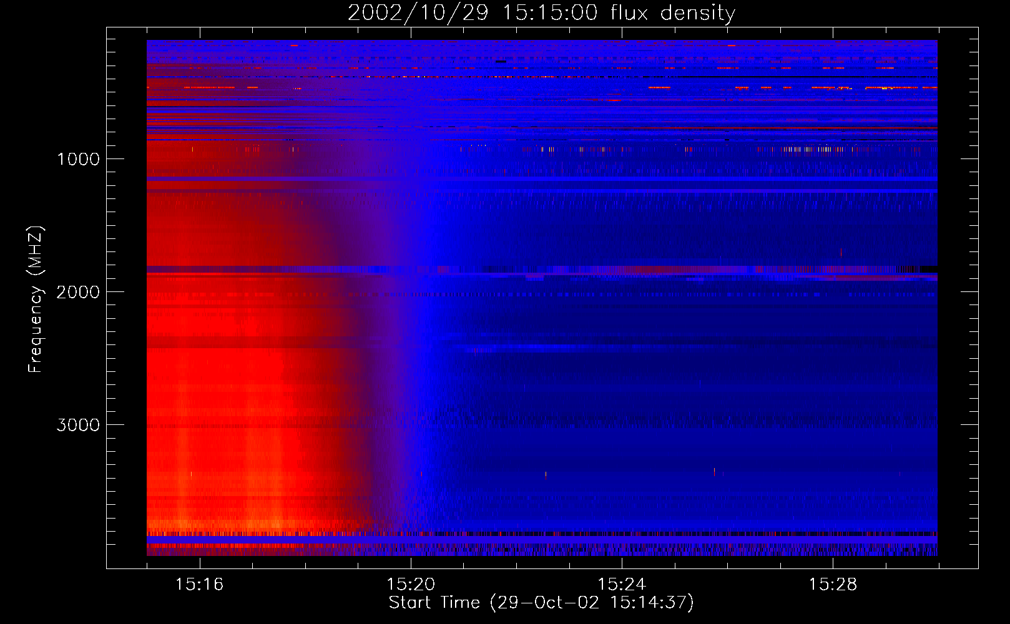Click the 3000 frequency tick label
The height and width of the screenshot is (624, 1010).
[78, 425]
